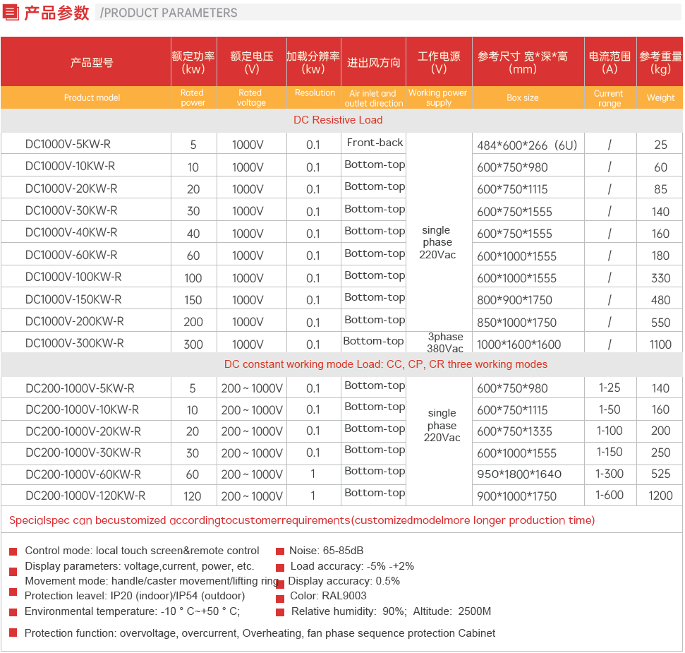
Task: Click box size '850*1000*1750'
Action: click(x=516, y=323)
